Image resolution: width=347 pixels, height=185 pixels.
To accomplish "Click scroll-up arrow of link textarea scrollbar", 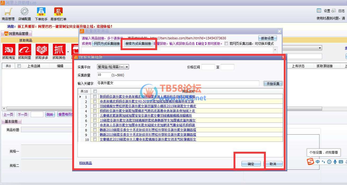I will tap(275, 50).
